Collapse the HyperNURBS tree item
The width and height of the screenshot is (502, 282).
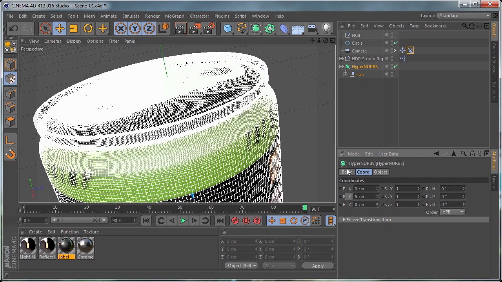coord(341,67)
